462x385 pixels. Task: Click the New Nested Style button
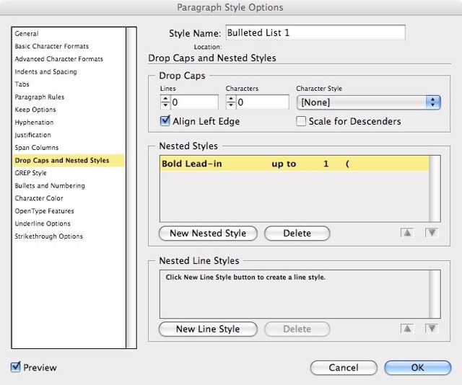pos(208,233)
